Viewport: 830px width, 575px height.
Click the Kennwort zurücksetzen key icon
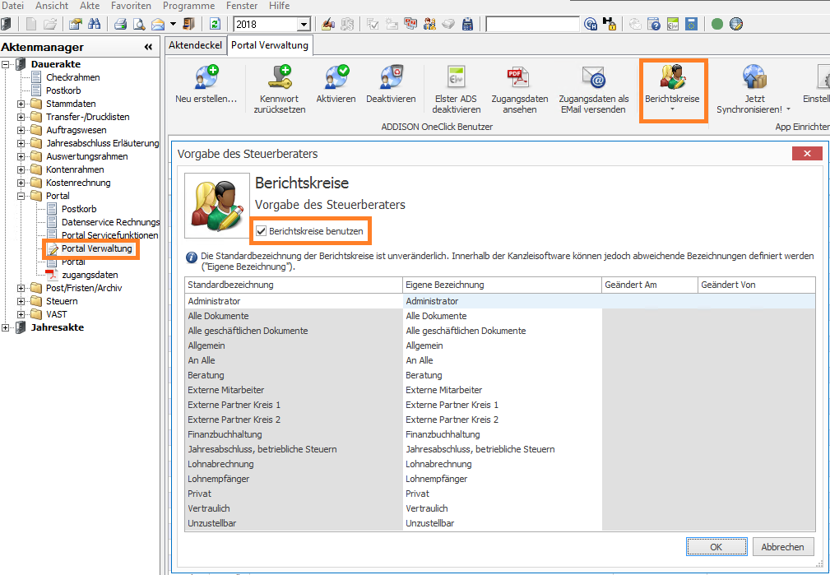point(280,77)
